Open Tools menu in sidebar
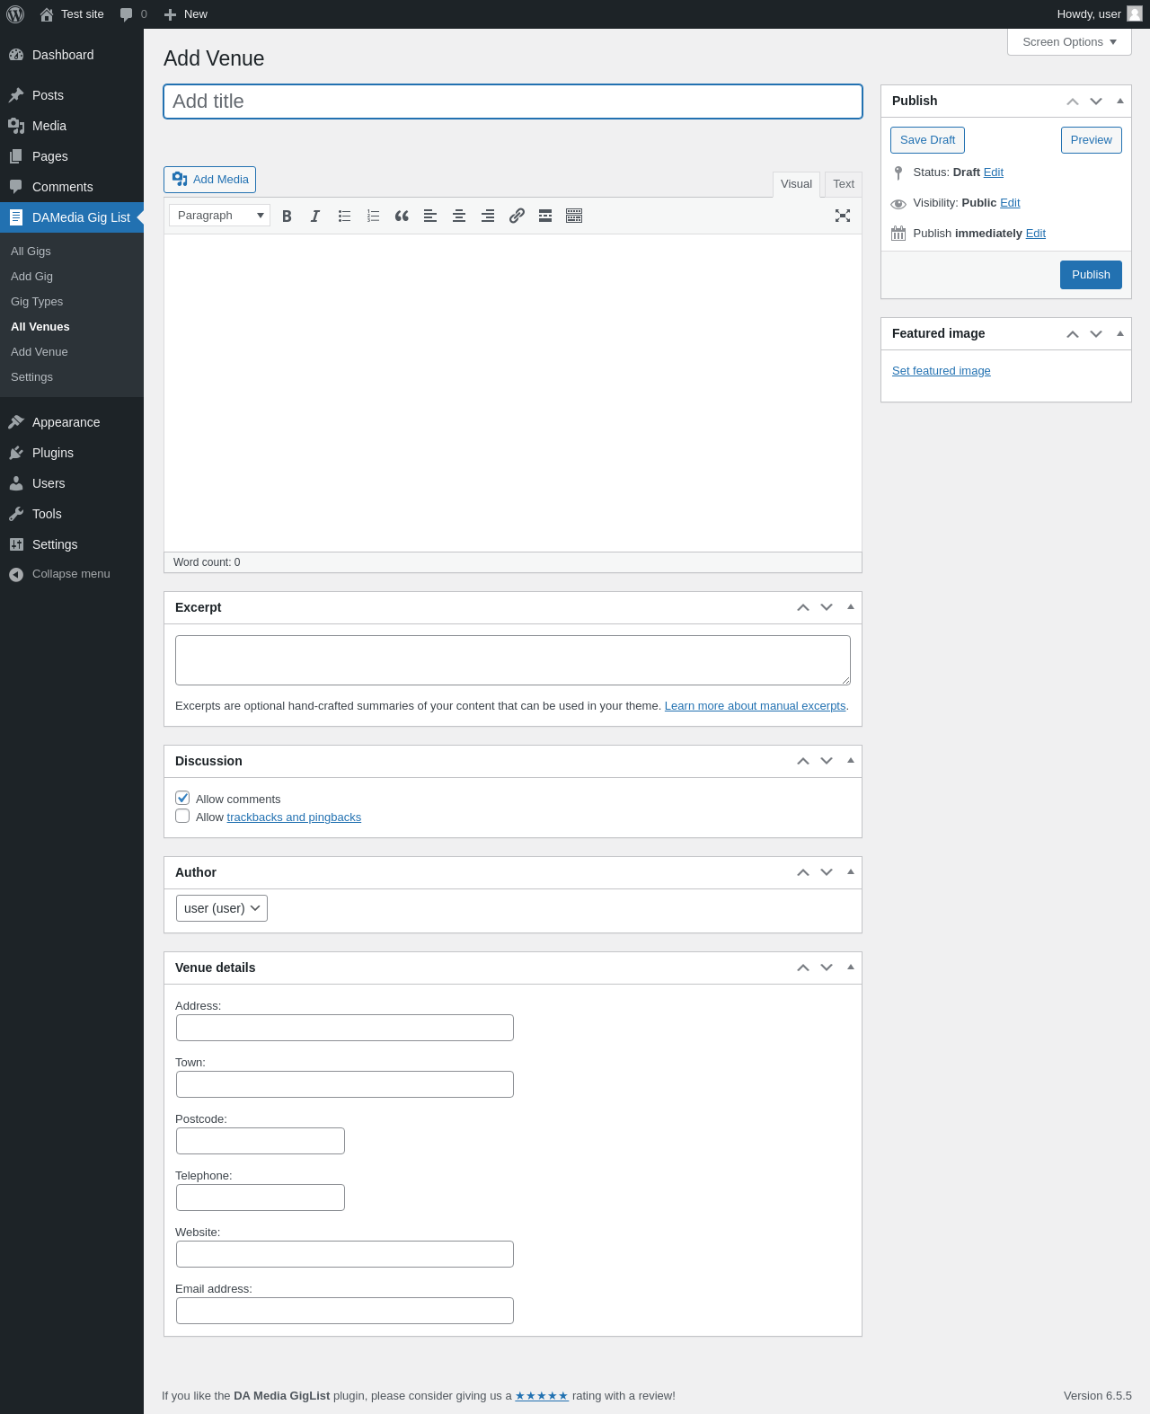Screen dimensions: 1150x1414 (72, 514)
